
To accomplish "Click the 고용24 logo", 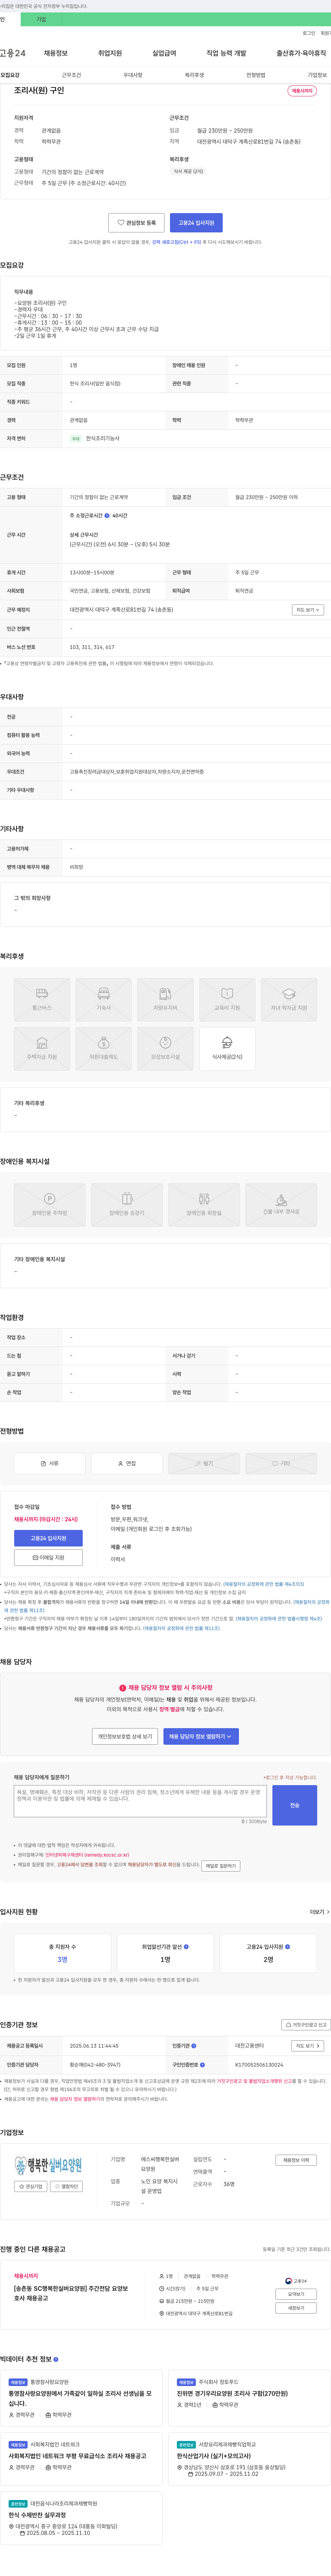I will point(13,53).
